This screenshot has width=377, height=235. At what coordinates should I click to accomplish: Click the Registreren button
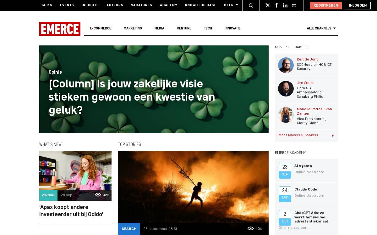[326, 6]
